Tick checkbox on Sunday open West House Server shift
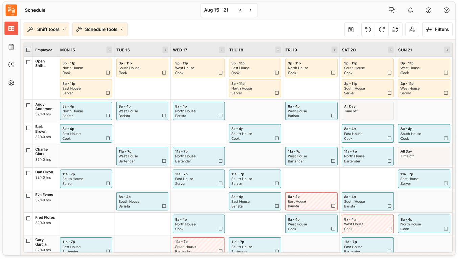This screenshot has height=259, width=458. click(446, 93)
